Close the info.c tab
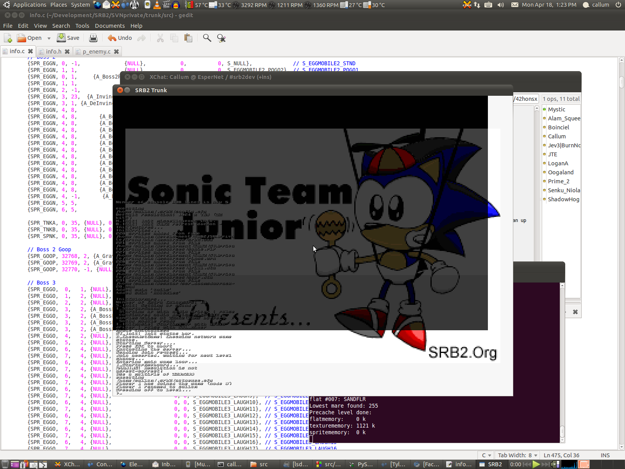The image size is (625, 469). coord(30,51)
